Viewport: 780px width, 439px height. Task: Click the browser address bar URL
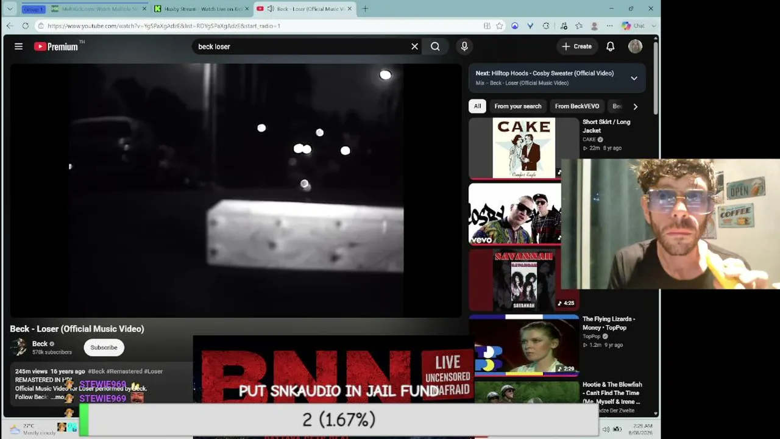[x=164, y=26]
